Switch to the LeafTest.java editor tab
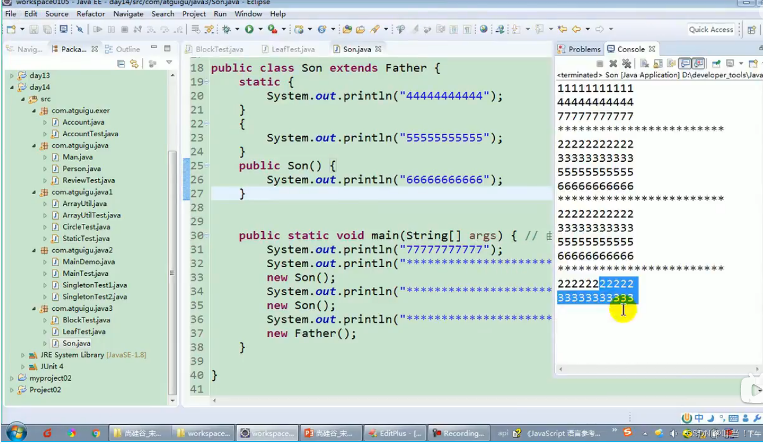Image resolution: width=763 pixels, height=444 pixels. [x=289, y=49]
